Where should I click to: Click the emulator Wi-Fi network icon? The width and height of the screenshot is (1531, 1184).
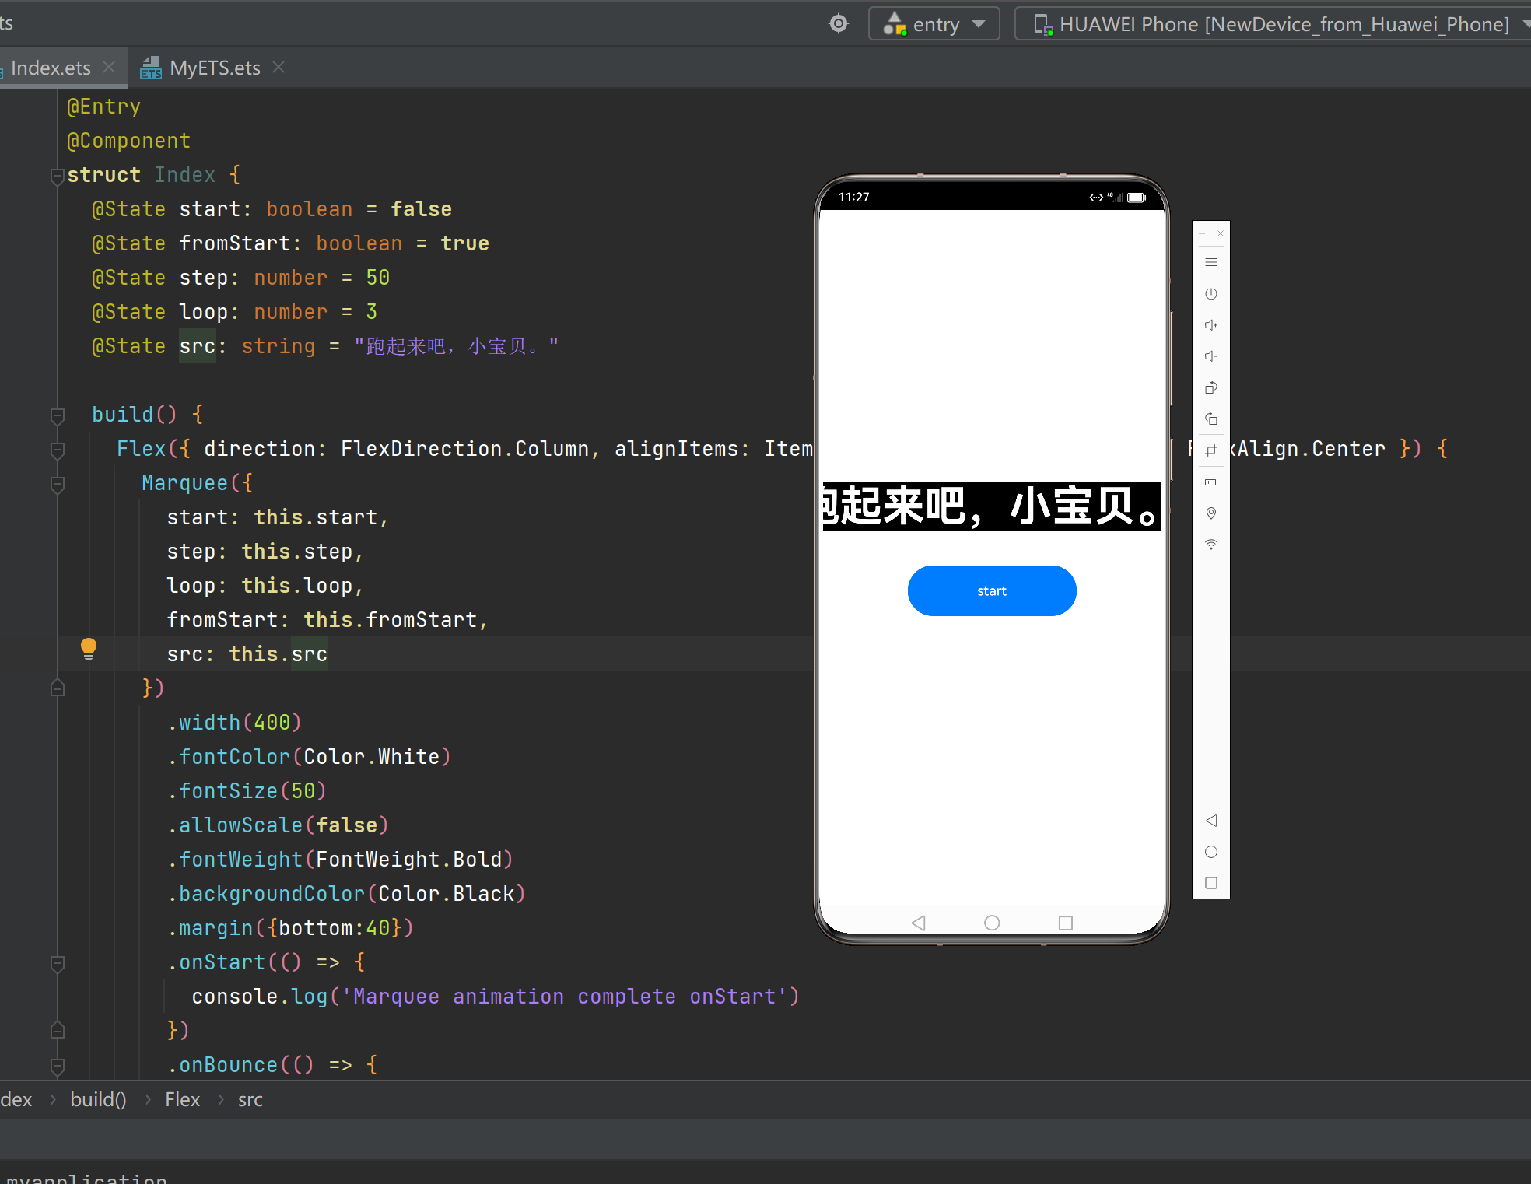pos(1210,545)
